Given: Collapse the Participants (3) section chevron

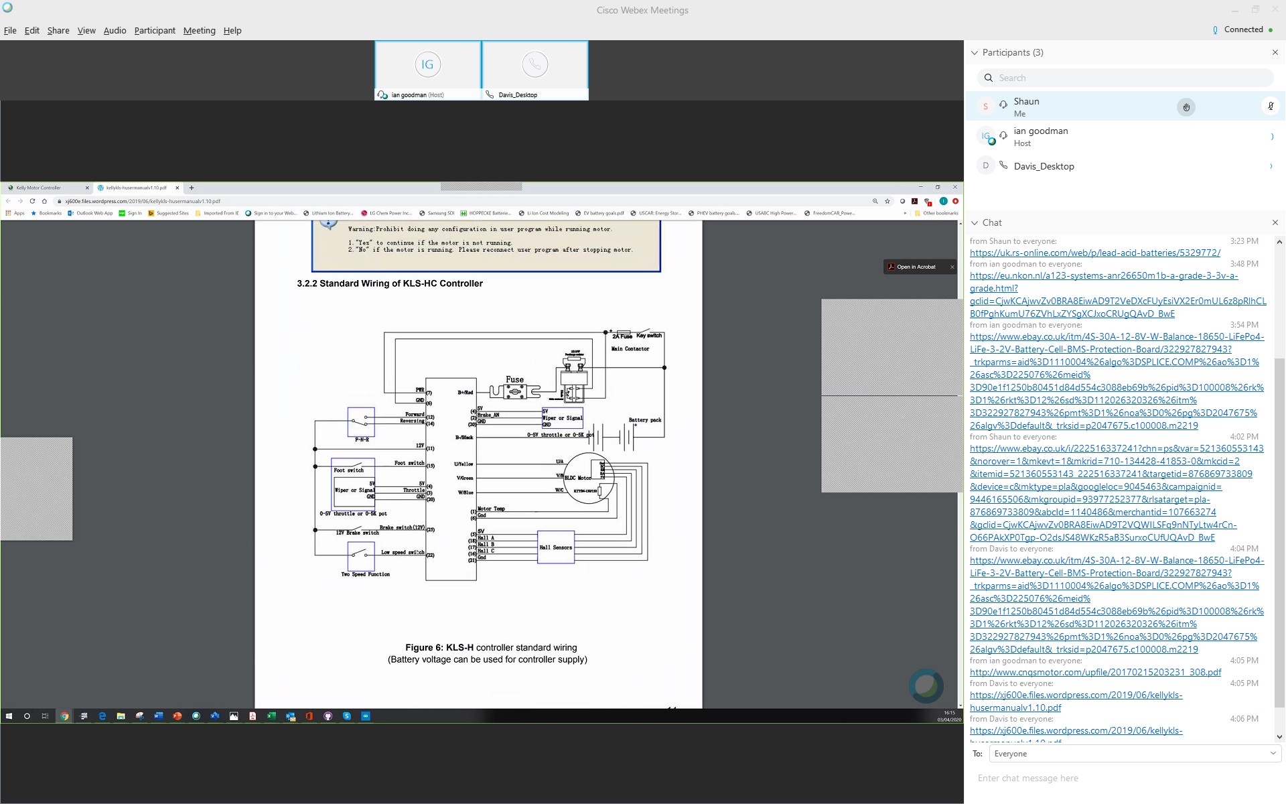Looking at the screenshot, I should click(x=975, y=52).
